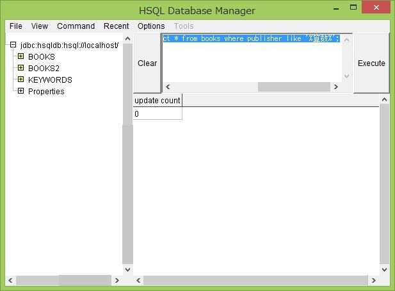This screenshot has width=395, height=291.
Task: Open the Tools menu
Action: tap(184, 26)
